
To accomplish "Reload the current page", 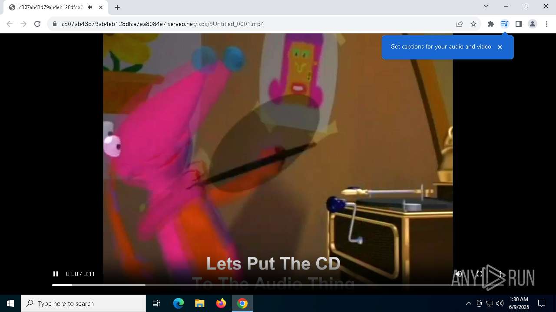I will (37, 24).
